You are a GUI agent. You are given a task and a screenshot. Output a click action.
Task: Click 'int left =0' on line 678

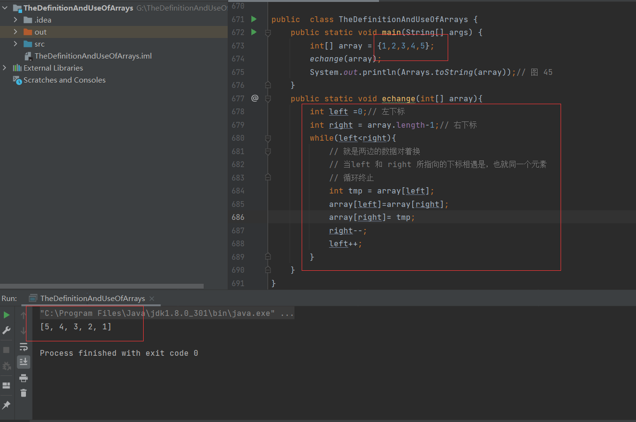(338, 111)
